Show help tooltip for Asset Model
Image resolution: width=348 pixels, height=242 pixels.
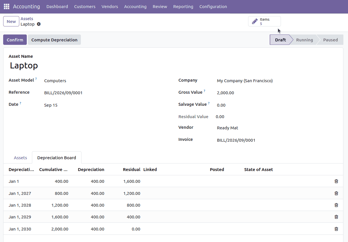point(36,79)
